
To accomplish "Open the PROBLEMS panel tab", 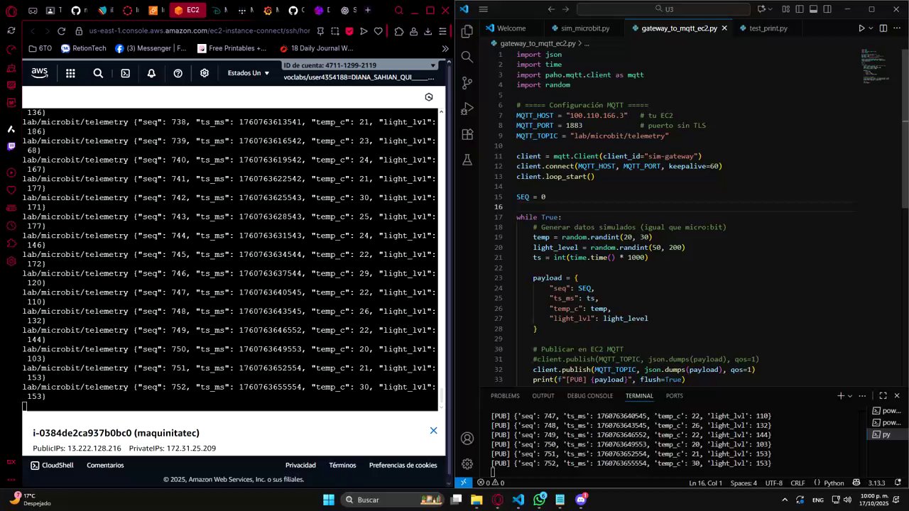I will click(x=505, y=396).
